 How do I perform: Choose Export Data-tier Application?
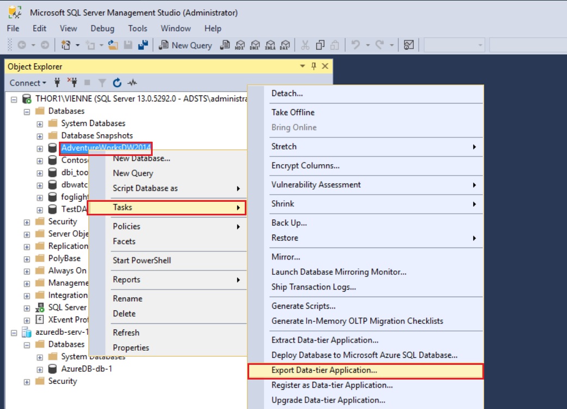coord(366,370)
